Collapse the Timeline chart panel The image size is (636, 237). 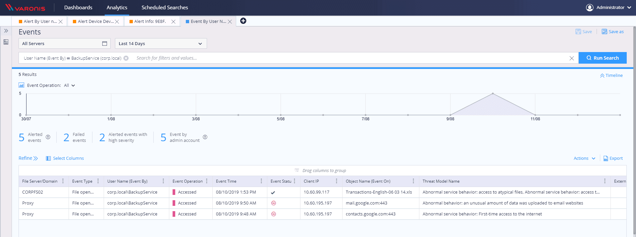coord(611,76)
